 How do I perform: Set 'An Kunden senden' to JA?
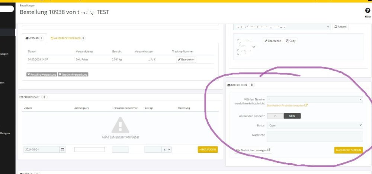(x=275, y=116)
